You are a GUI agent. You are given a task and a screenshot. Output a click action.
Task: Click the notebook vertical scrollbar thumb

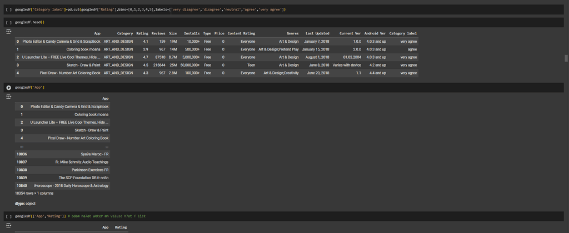click(x=566, y=58)
